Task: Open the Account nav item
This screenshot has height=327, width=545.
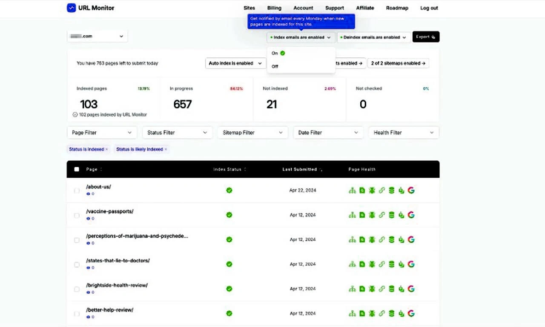Action: 303,8
